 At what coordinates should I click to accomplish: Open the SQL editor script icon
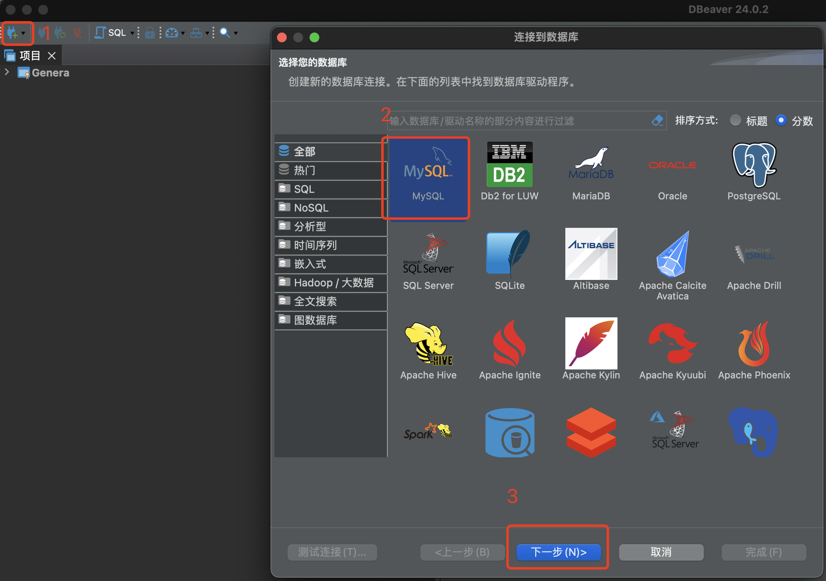[x=100, y=33]
